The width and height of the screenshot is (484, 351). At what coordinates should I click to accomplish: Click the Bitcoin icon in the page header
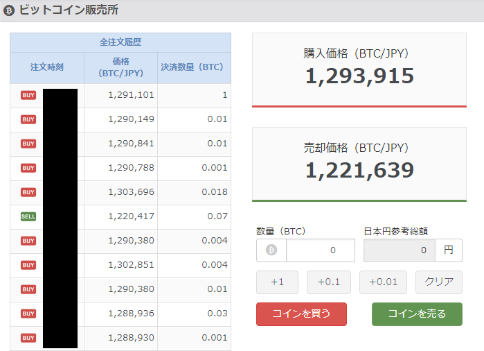9,10
